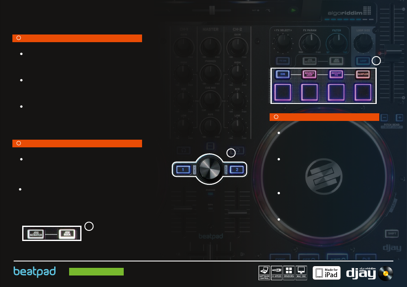Tap the performance pad below SAMPLER
Image resolution: width=407 pixels, height=287 pixels.
click(363, 92)
